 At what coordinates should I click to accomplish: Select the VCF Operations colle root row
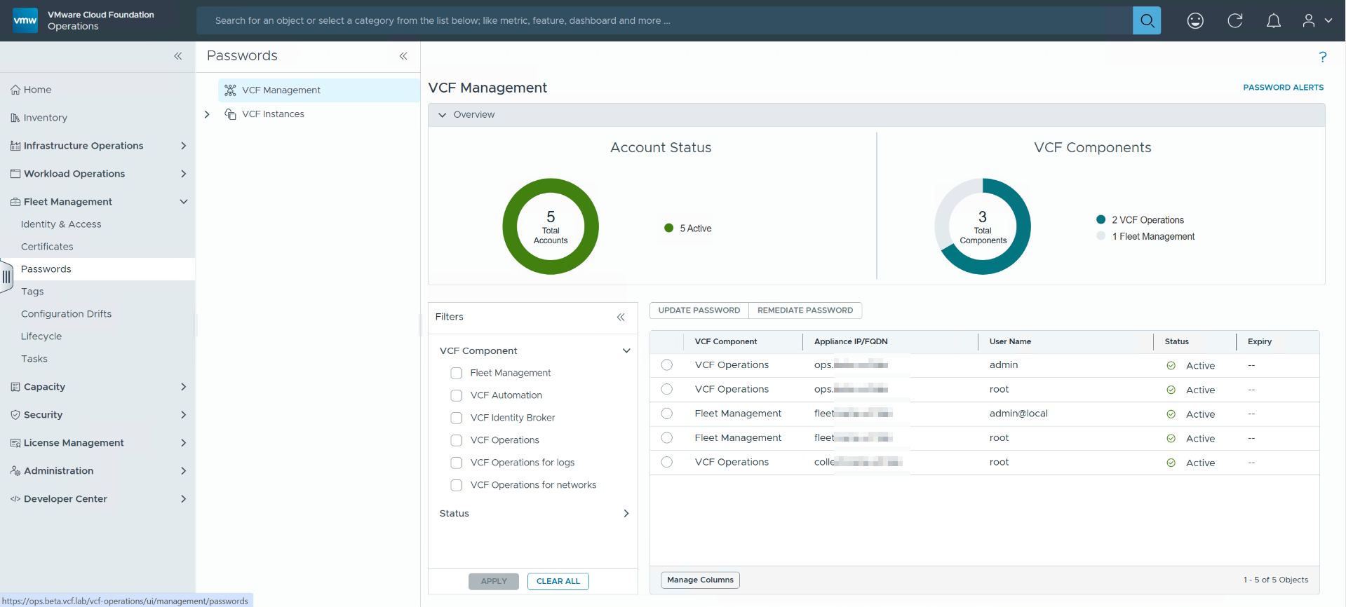(x=667, y=462)
